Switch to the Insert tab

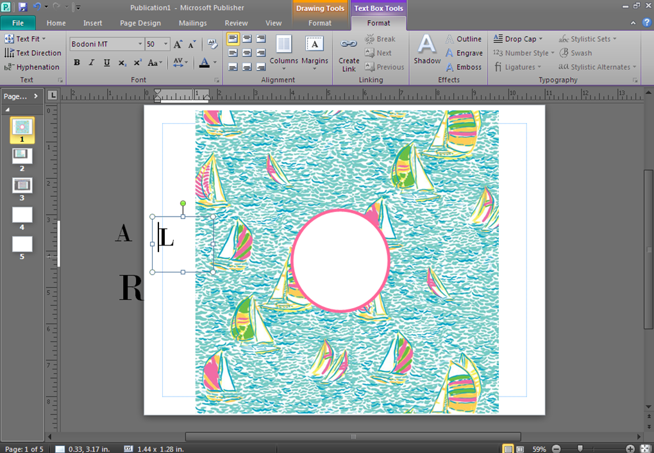pos(92,23)
